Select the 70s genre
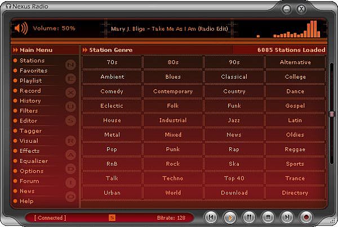This screenshot has height=227, width=338. click(112, 62)
